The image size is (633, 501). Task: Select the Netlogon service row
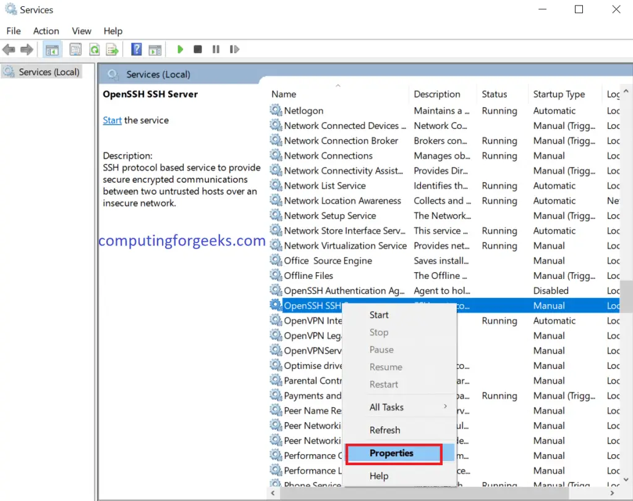coord(304,110)
